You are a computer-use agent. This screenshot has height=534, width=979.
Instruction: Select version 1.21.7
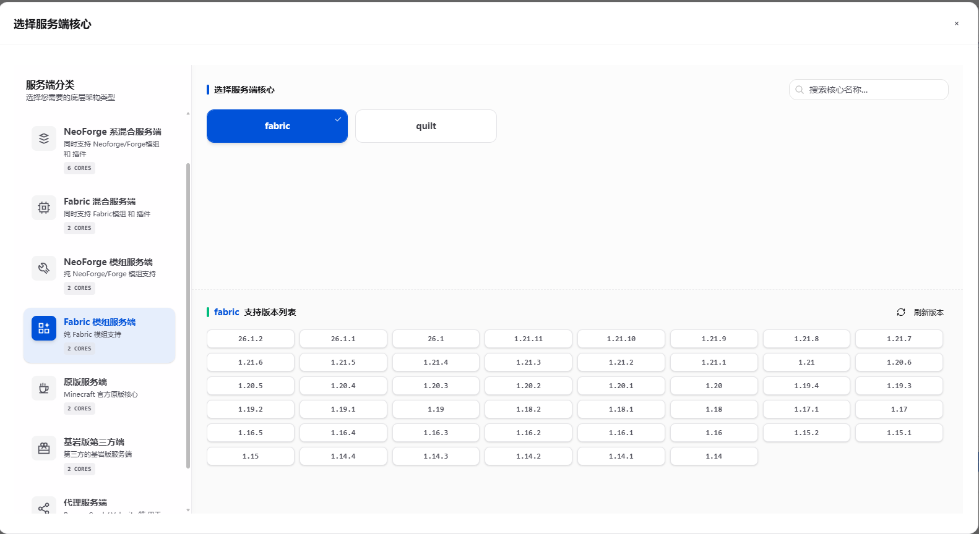click(x=899, y=339)
